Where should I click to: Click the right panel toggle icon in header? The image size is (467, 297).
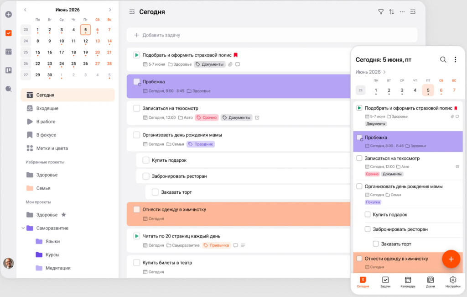tap(413, 12)
